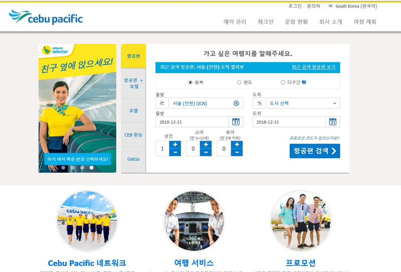
Task: Select the 다구간 multi-city option
Action: coord(283,82)
